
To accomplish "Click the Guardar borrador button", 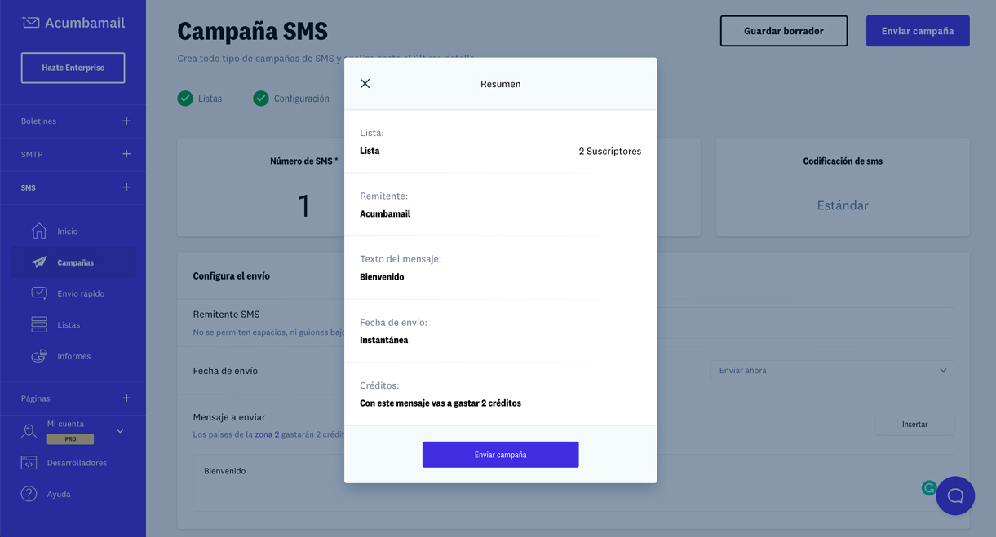I will tap(783, 31).
